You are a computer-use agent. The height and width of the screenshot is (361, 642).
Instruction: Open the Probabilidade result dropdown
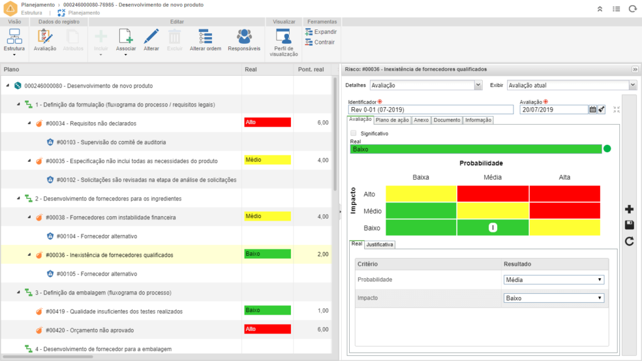(x=554, y=280)
